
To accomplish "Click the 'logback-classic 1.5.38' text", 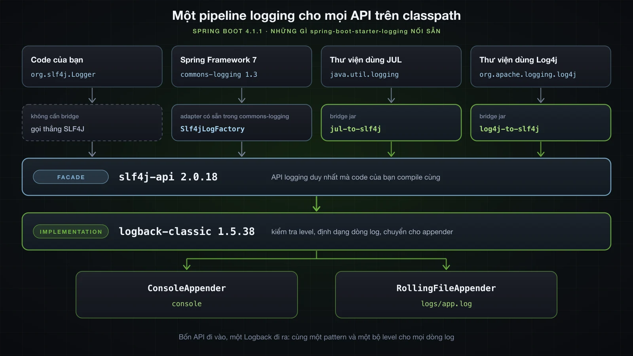I will coord(187,231).
